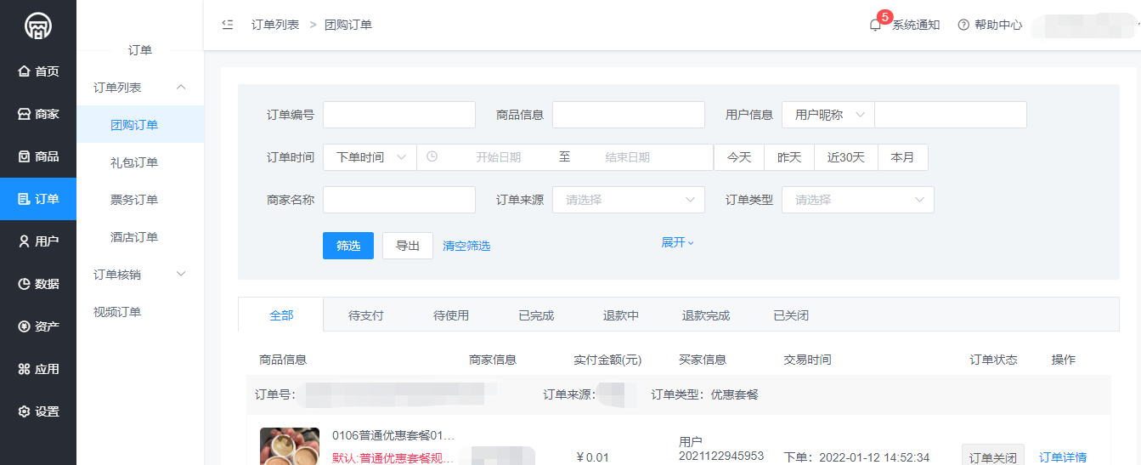Open the 用户昵称 dropdown selector
Image resolution: width=1141 pixels, height=465 pixels.
point(828,115)
